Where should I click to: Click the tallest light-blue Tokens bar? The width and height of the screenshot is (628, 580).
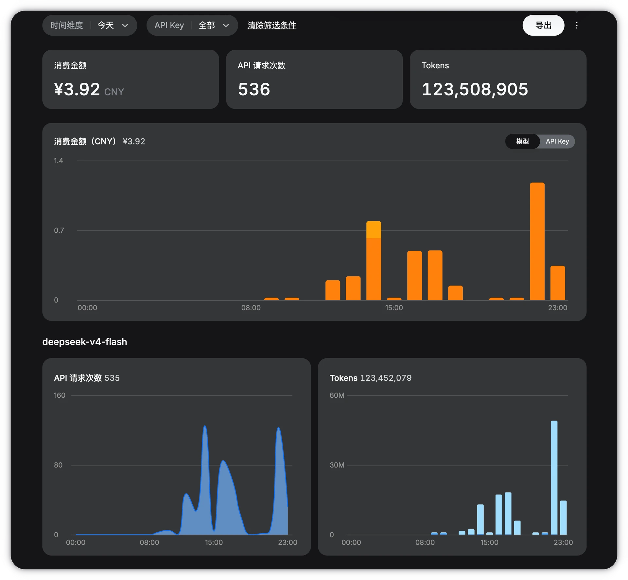(x=554, y=477)
